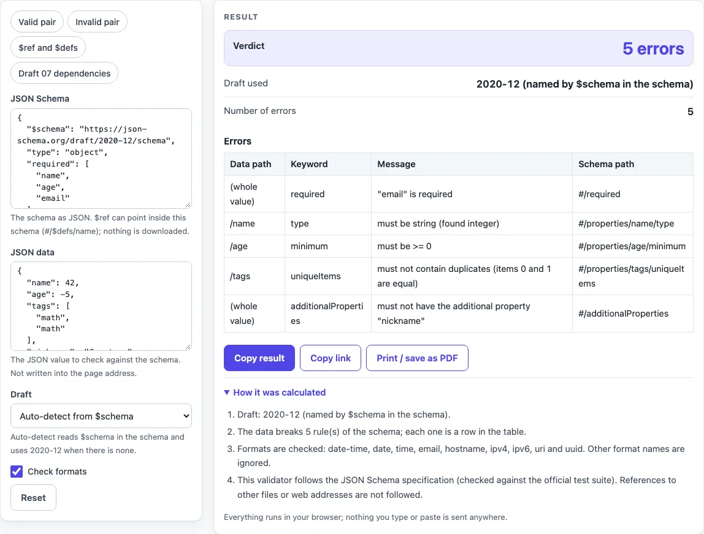Click the #/properties/age/minimum schema path
Viewport: 704px width, 534px height.
click(x=632, y=246)
